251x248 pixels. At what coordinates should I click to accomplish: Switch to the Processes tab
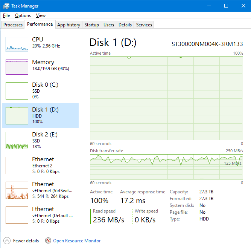[13, 25]
